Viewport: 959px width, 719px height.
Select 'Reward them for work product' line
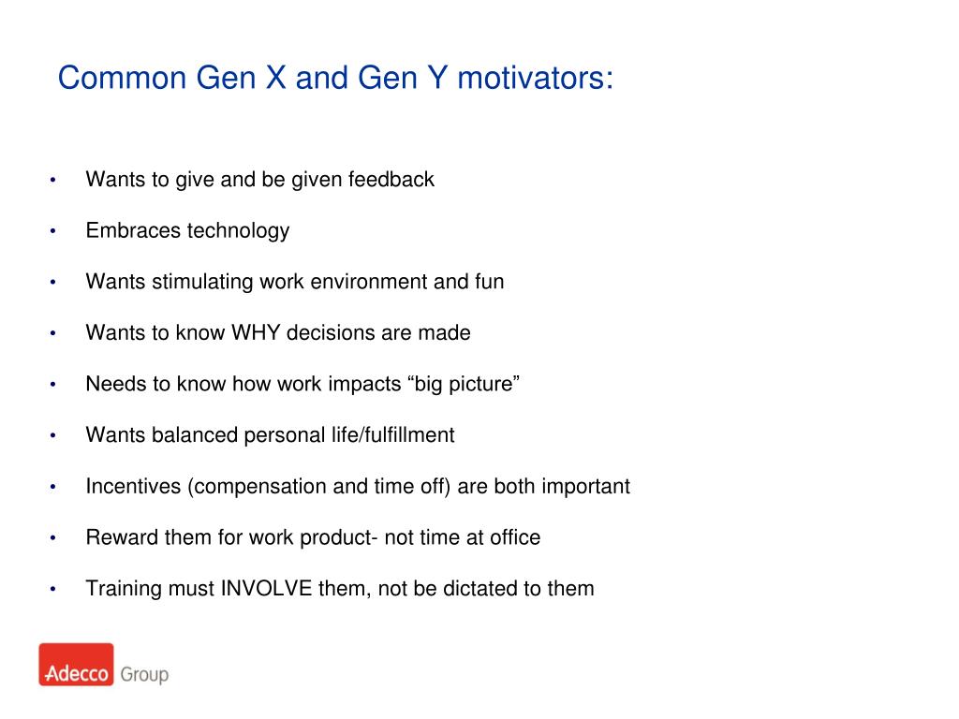313,537
